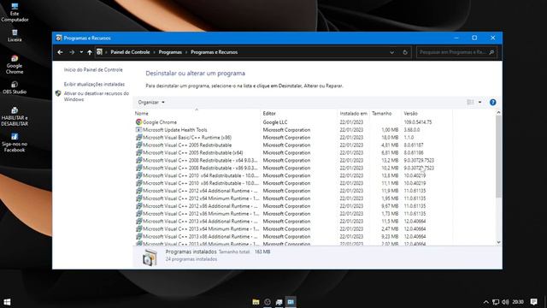
Task: Select Google Chrome in program list
Action: point(293,122)
